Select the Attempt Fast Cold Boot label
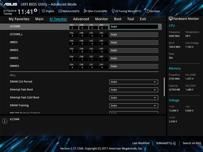The image size is (203, 152). click(25, 97)
